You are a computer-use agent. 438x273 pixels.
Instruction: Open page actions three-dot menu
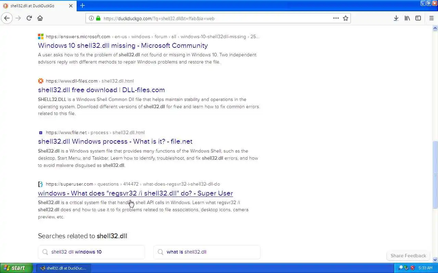coord(336,18)
